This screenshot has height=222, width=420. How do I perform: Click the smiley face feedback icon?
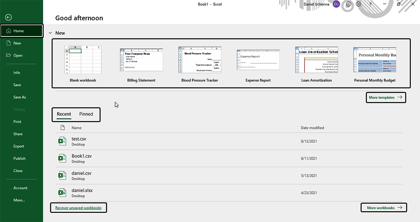coord(348,4)
